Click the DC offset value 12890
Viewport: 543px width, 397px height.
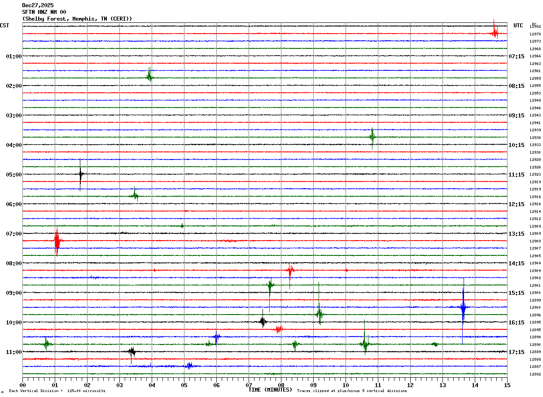[535, 345]
